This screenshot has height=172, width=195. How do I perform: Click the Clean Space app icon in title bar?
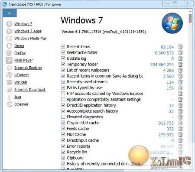[5, 4]
